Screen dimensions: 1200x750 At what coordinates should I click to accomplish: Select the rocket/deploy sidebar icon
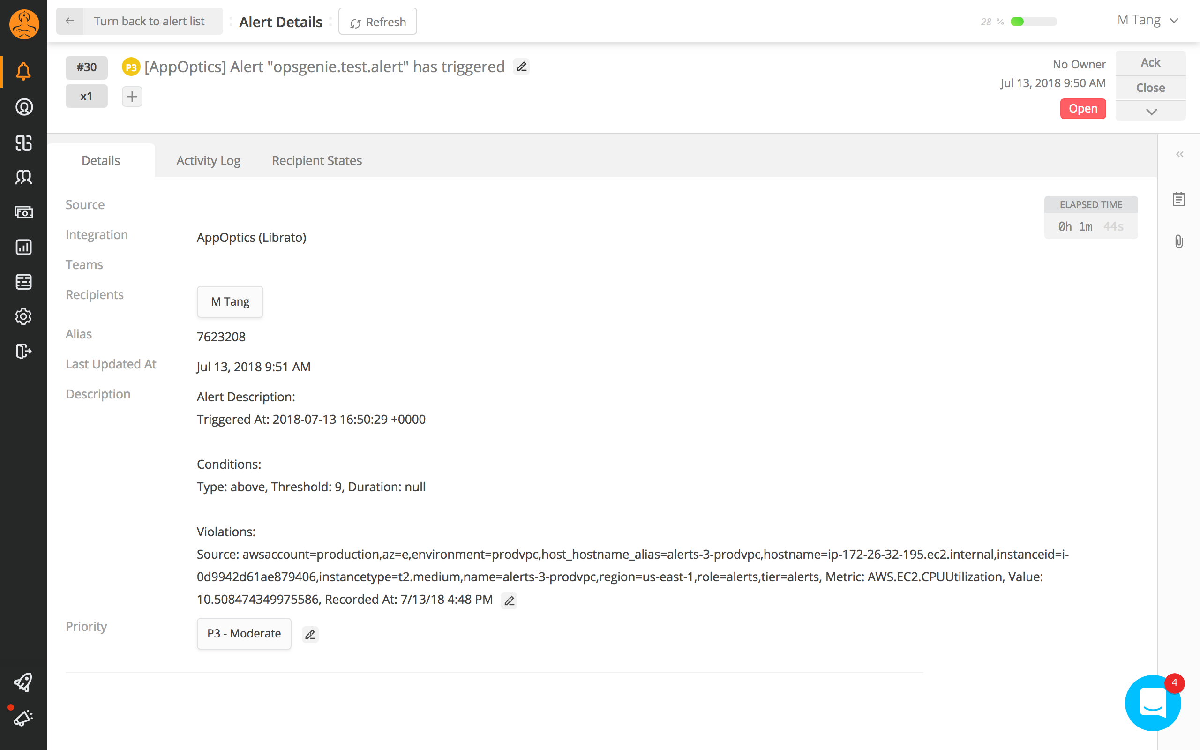pos(23,683)
